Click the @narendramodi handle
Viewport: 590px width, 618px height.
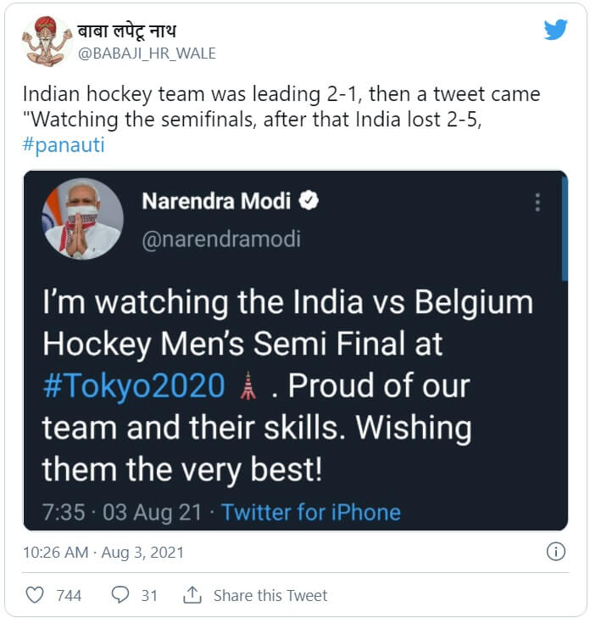coord(220,239)
